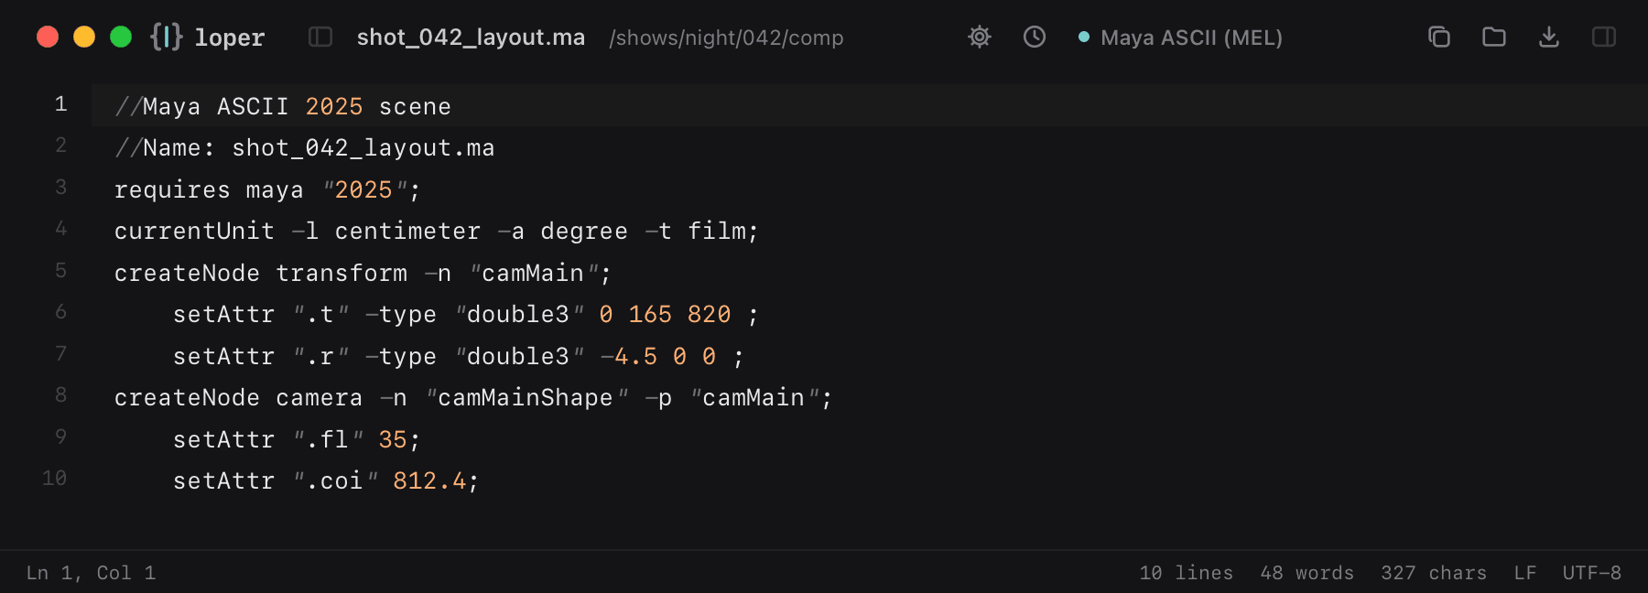This screenshot has width=1648, height=593.
Task: Click the currentUnit centimeter line
Action: (x=437, y=232)
